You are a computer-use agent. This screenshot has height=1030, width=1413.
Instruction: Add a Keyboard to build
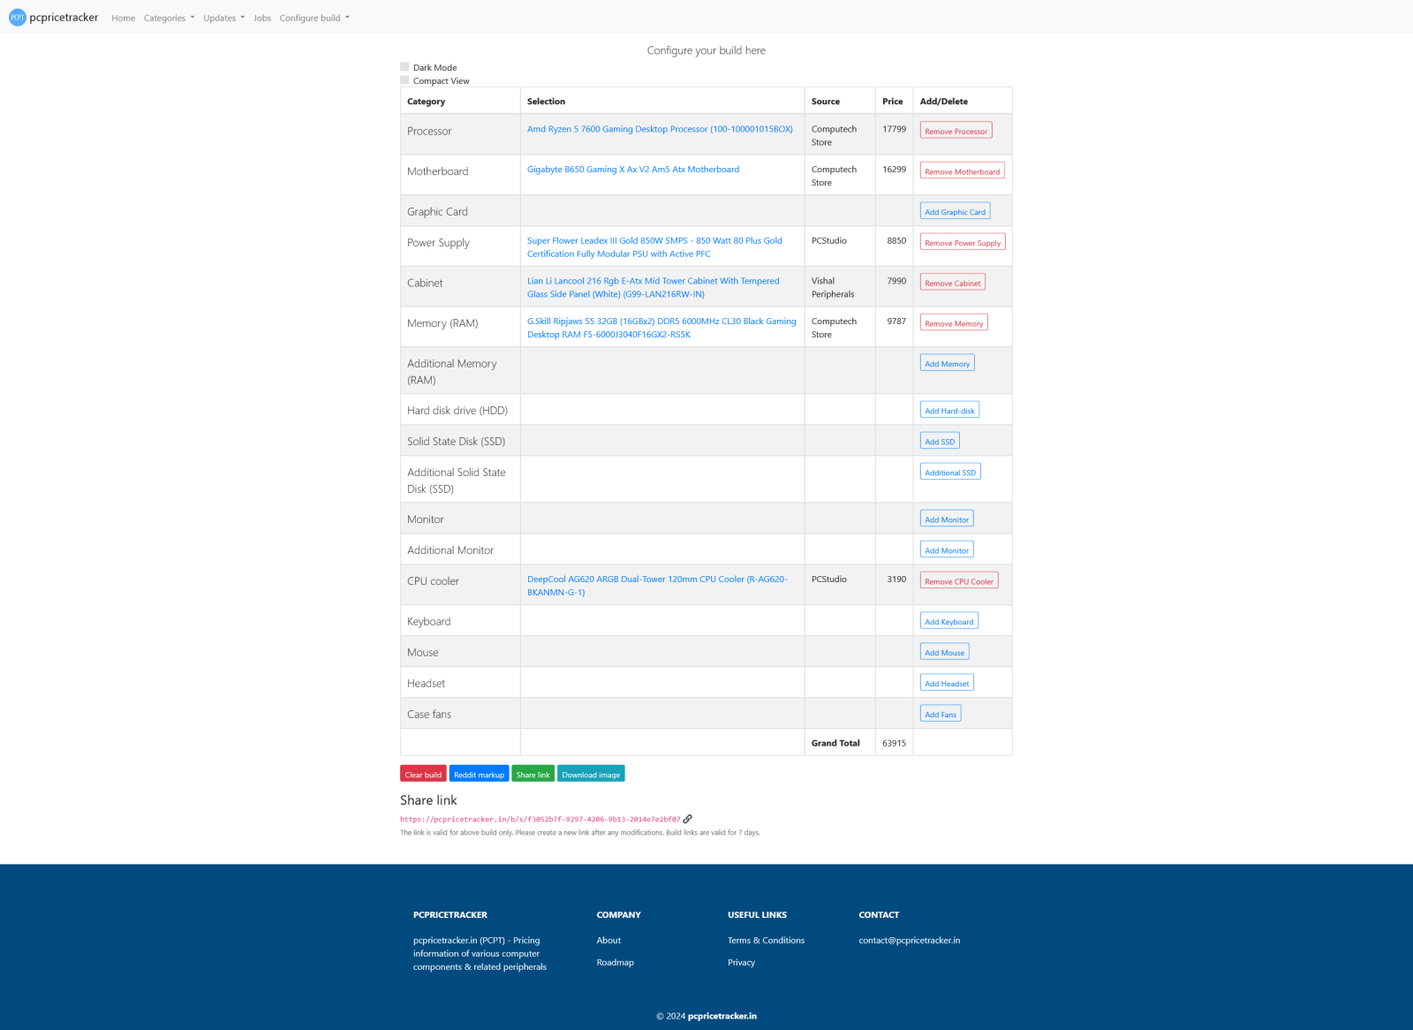(x=948, y=621)
